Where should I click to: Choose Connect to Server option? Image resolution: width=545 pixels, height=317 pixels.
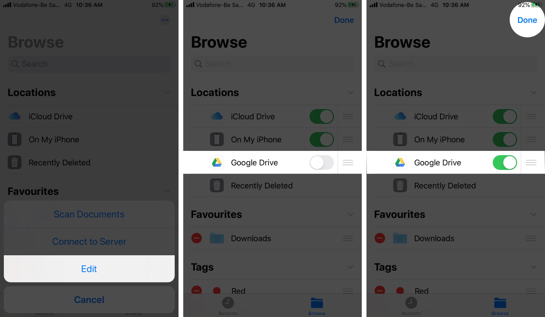89,241
